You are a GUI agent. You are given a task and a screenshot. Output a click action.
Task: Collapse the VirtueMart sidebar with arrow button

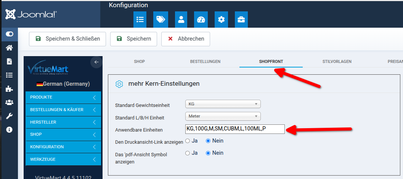[96, 62]
